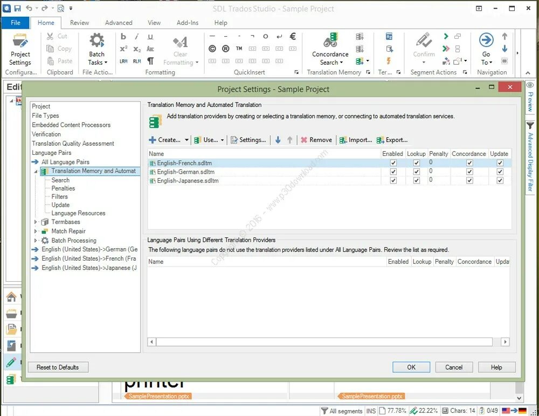The image size is (539, 416).
Task: Click the Remove button
Action: [316, 140]
